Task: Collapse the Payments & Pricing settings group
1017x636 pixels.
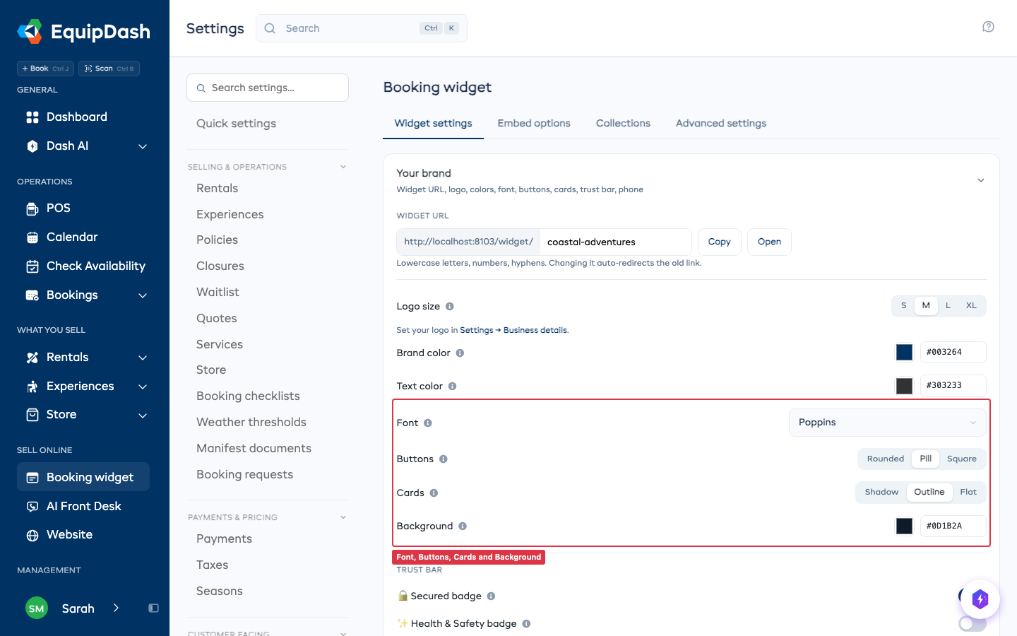Action: click(343, 517)
